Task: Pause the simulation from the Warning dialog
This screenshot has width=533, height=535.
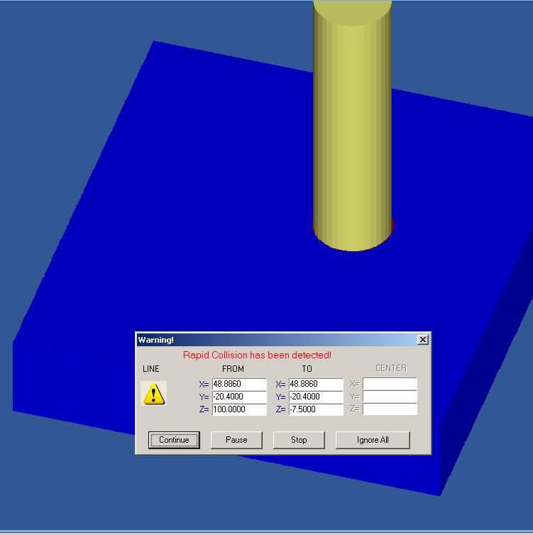Action: [x=236, y=440]
